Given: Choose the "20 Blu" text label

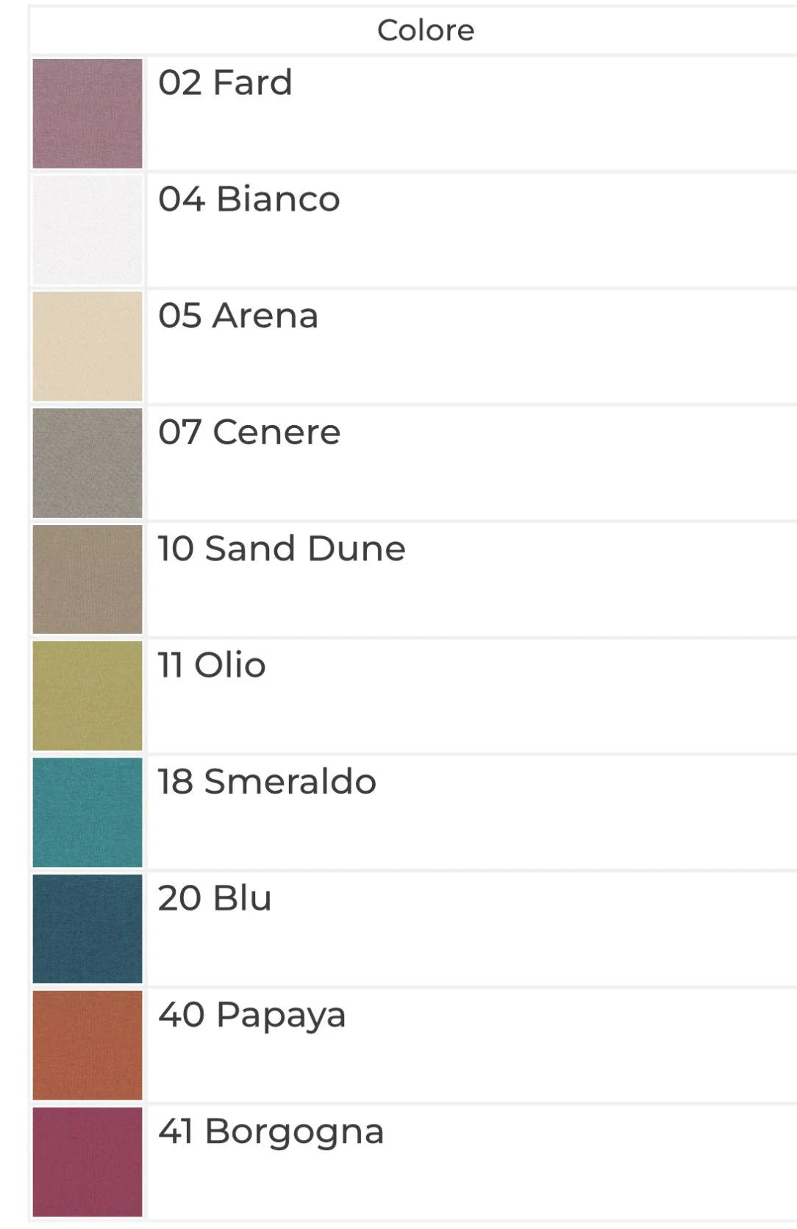Looking at the screenshot, I should click(x=215, y=898).
